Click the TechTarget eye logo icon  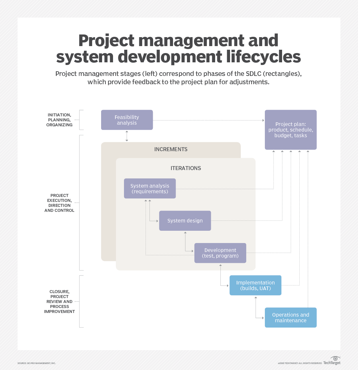[x=335, y=358]
